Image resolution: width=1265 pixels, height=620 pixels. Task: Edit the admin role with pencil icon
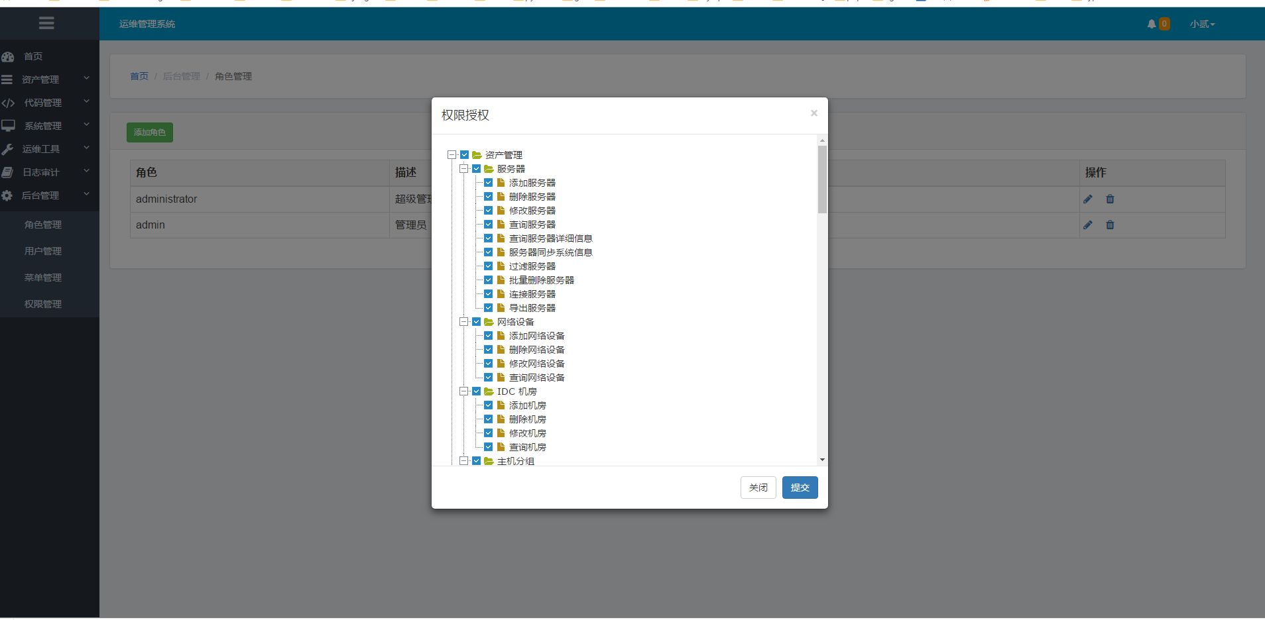(1087, 225)
